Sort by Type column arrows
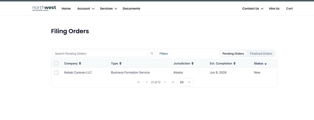This screenshot has height=120, width=314. coord(120,63)
